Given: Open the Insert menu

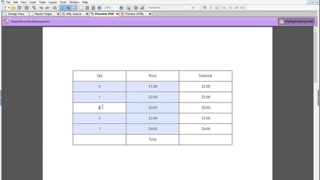Looking at the screenshot, I should (x=32, y=2).
